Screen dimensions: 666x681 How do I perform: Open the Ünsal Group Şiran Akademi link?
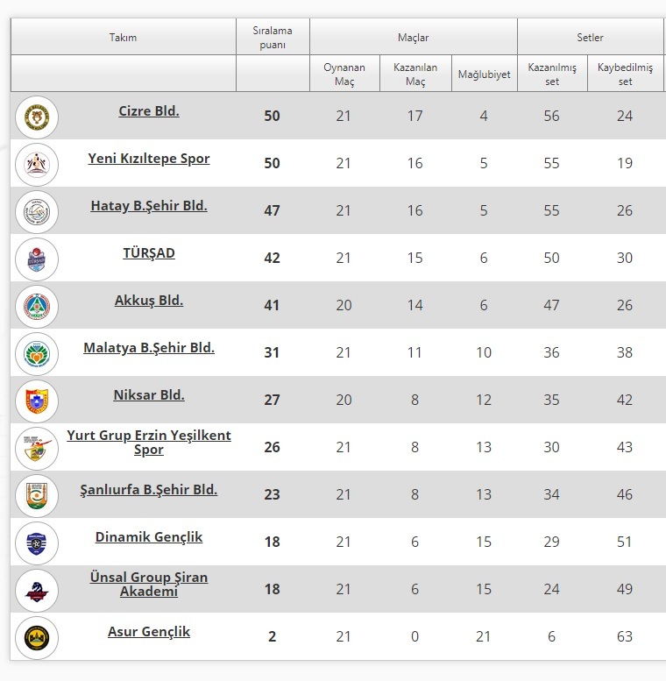coord(149,584)
